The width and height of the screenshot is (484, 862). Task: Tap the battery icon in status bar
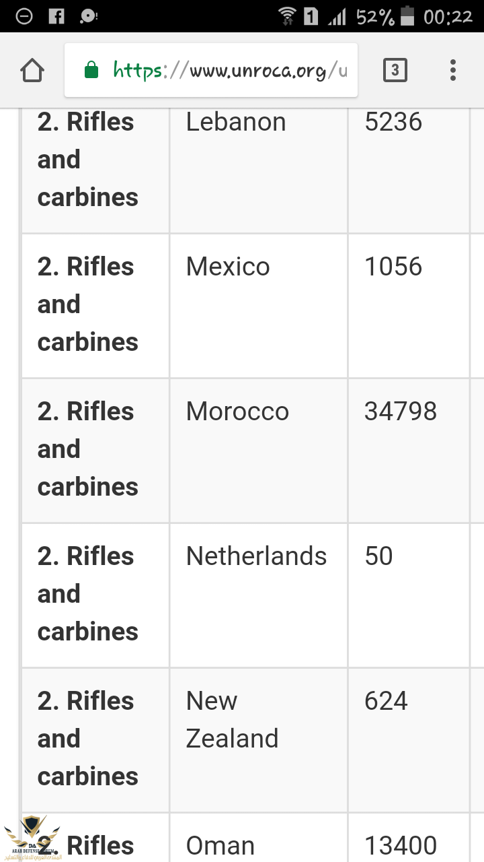point(407,16)
